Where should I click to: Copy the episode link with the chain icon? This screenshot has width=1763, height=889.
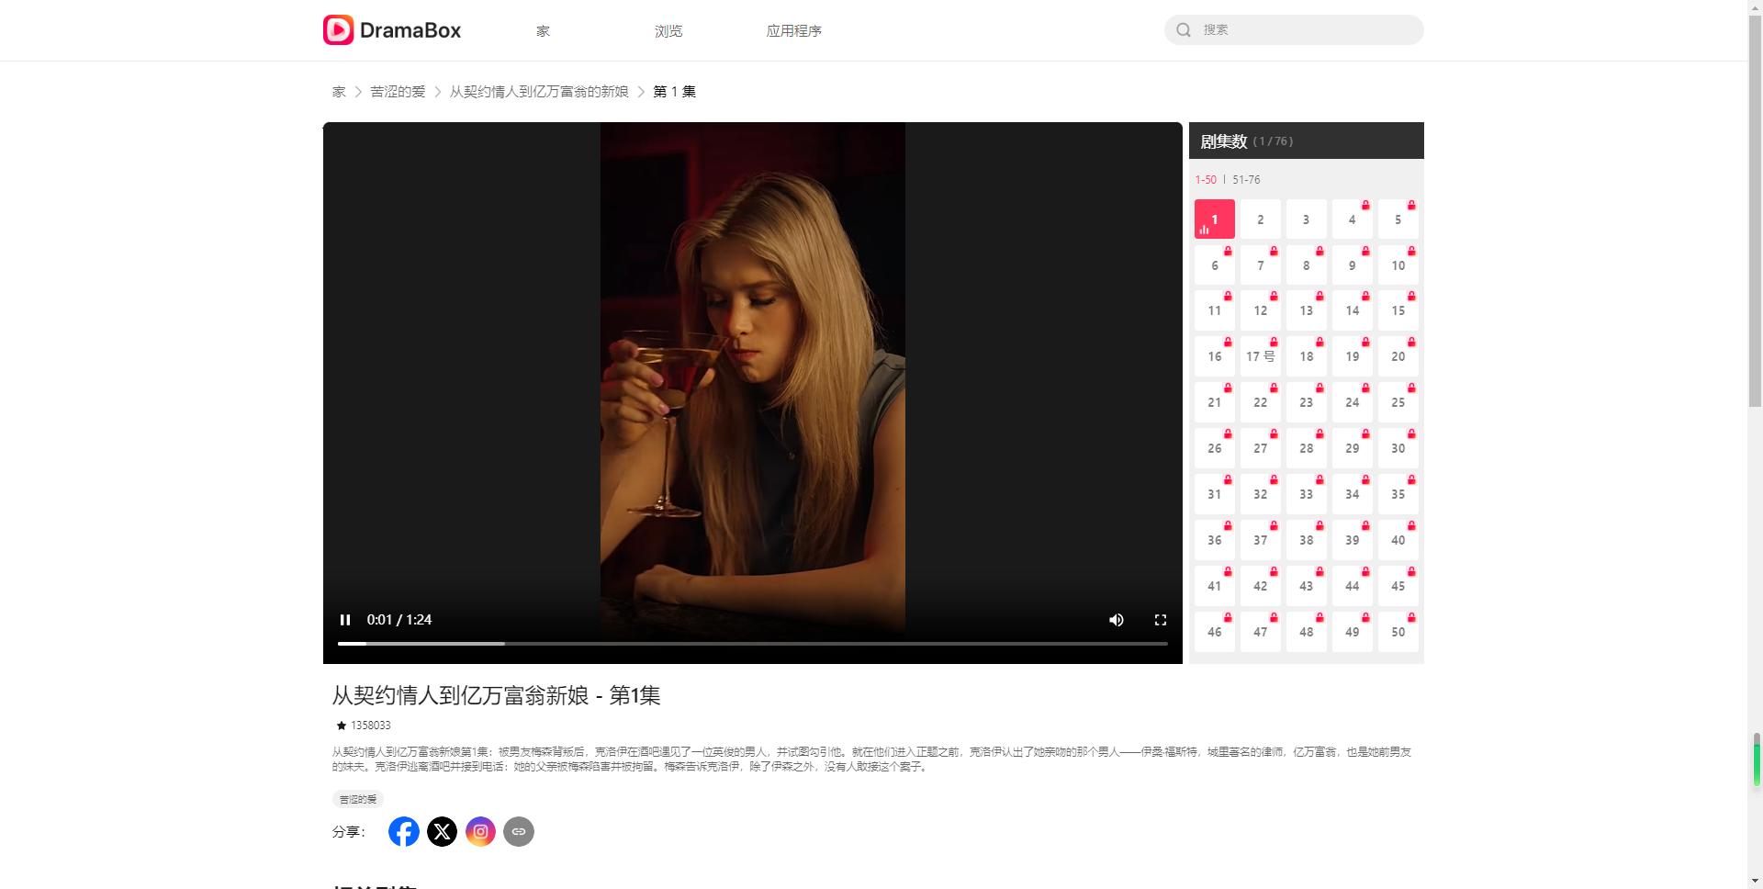[519, 832]
